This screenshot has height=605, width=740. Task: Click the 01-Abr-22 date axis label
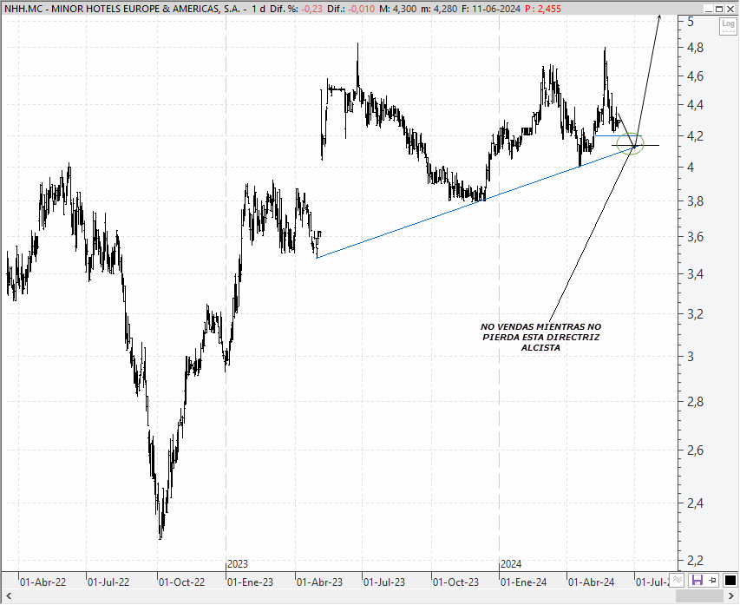[x=43, y=582]
